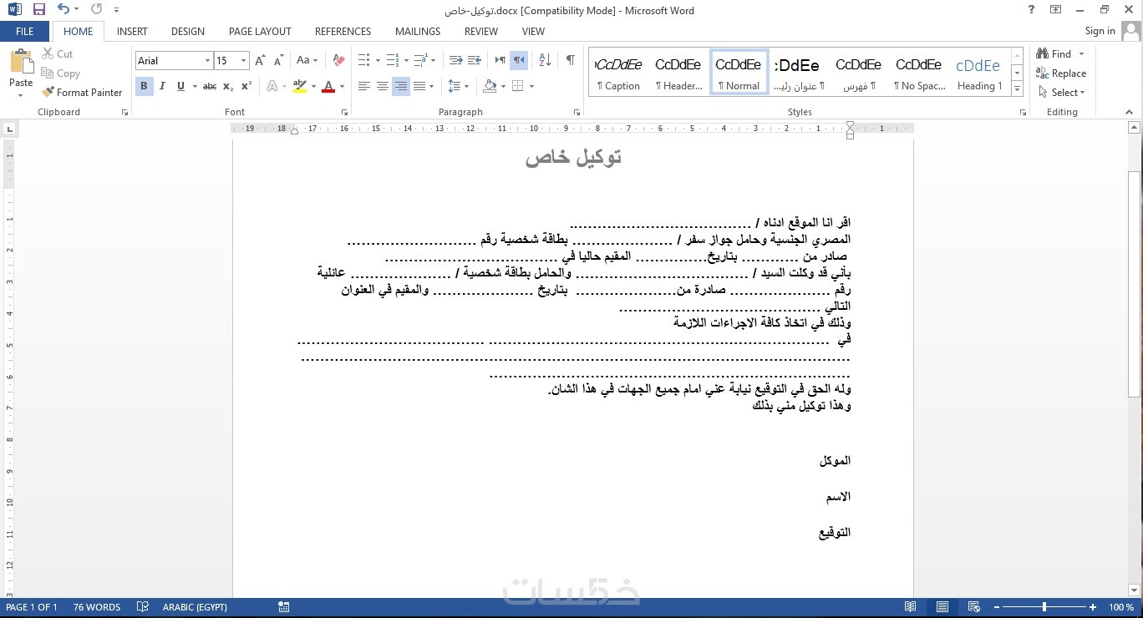1143x618 pixels.
Task: Set Right-to-Left text direction
Action: tap(519, 60)
